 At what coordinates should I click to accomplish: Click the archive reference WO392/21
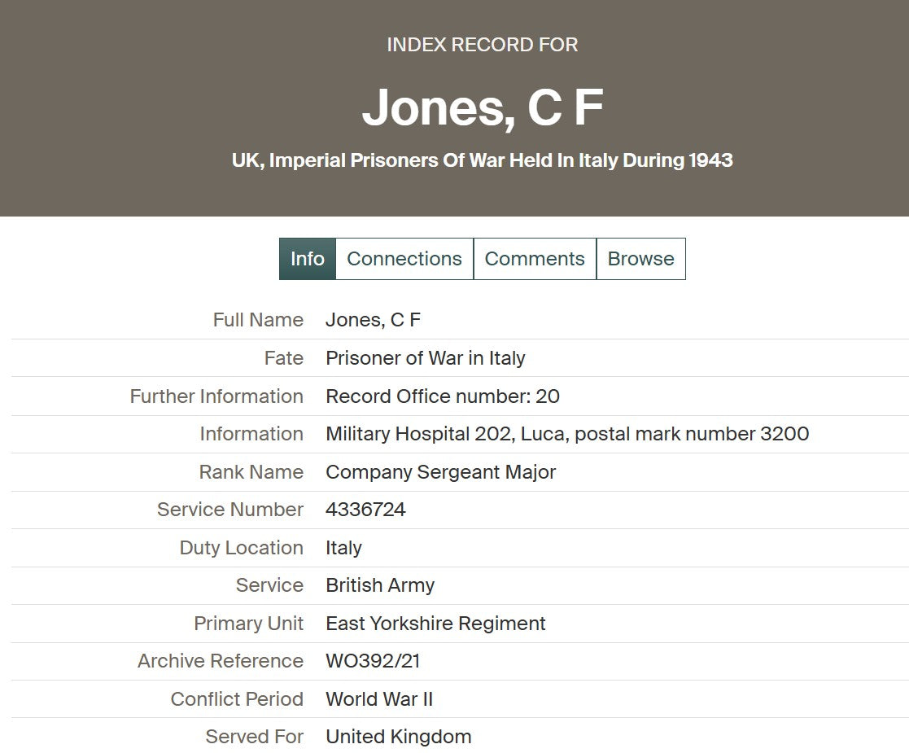373,661
